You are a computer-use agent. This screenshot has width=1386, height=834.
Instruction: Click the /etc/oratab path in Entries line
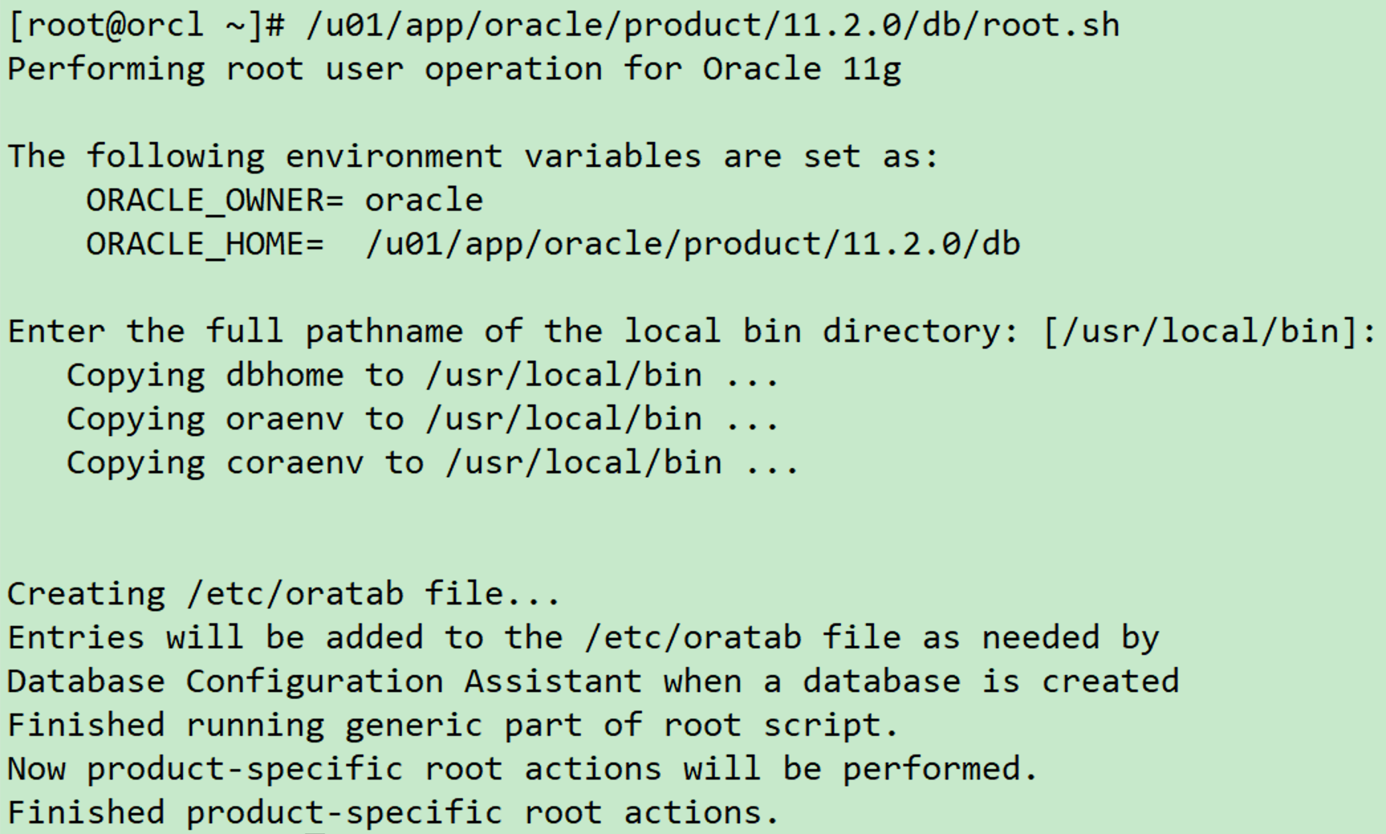point(694,638)
